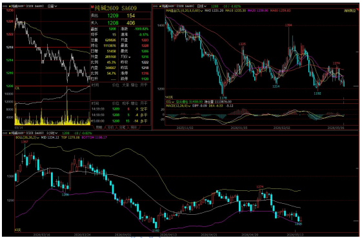Image resolution: width=364 pixels, height=238 pixels.
Task: Click the tick row at 14:59:59 priced 1209
Action: point(119,109)
